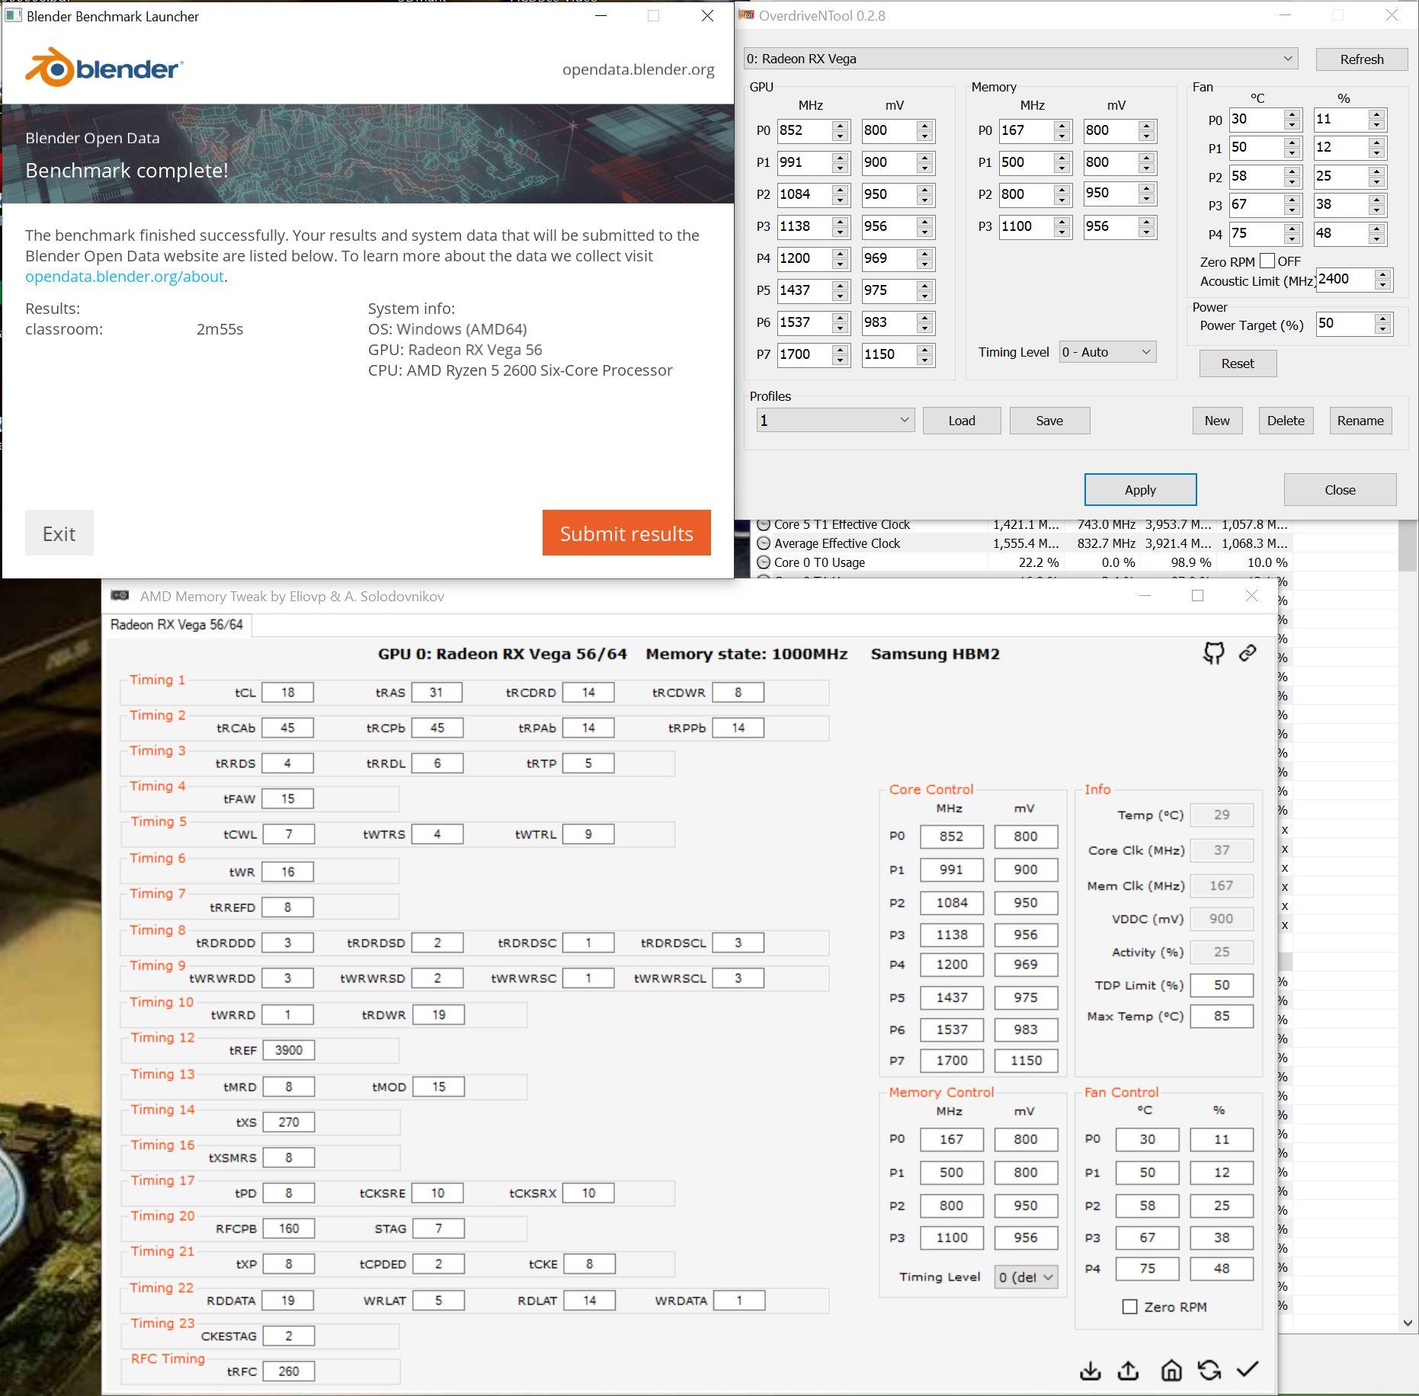Click the RDDATA field in Timing 22

point(287,1301)
